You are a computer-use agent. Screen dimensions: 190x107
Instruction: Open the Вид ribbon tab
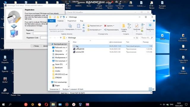point(82,21)
